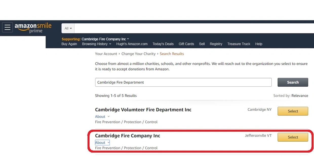Open the Sell link

(202, 44)
